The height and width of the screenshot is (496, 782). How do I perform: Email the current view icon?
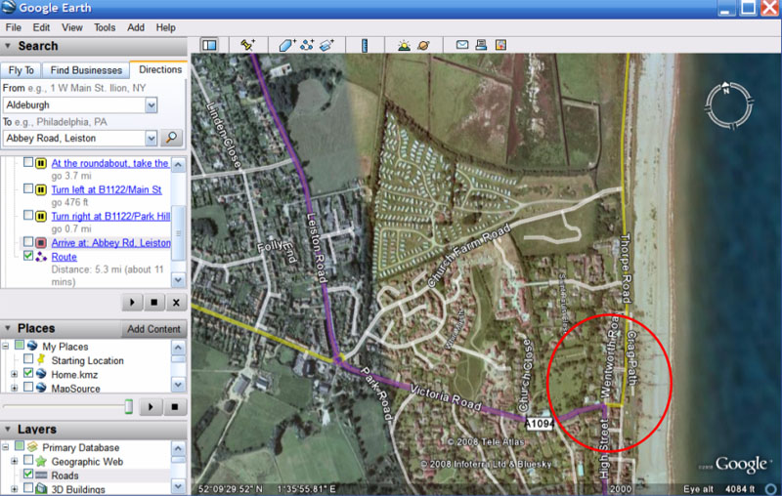pos(462,45)
